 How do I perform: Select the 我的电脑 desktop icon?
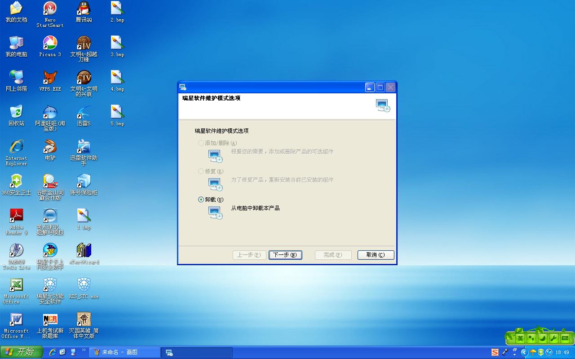coord(16,47)
